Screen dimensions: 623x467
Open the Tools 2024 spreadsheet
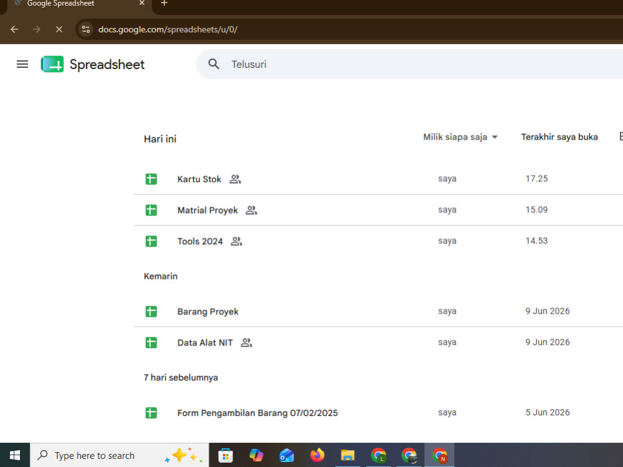click(x=200, y=241)
